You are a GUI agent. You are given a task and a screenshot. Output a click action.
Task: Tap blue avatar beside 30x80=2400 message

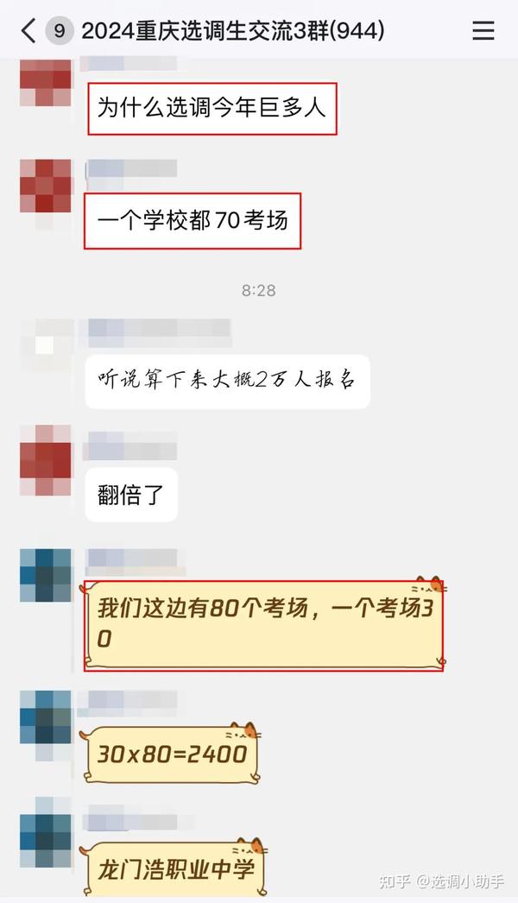[46, 717]
